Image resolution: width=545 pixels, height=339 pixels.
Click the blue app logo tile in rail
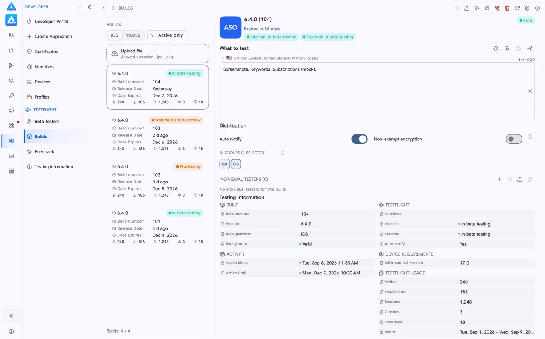pos(11,20)
